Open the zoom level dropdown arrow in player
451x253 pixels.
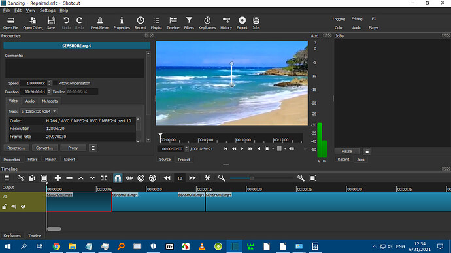coord(273,149)
